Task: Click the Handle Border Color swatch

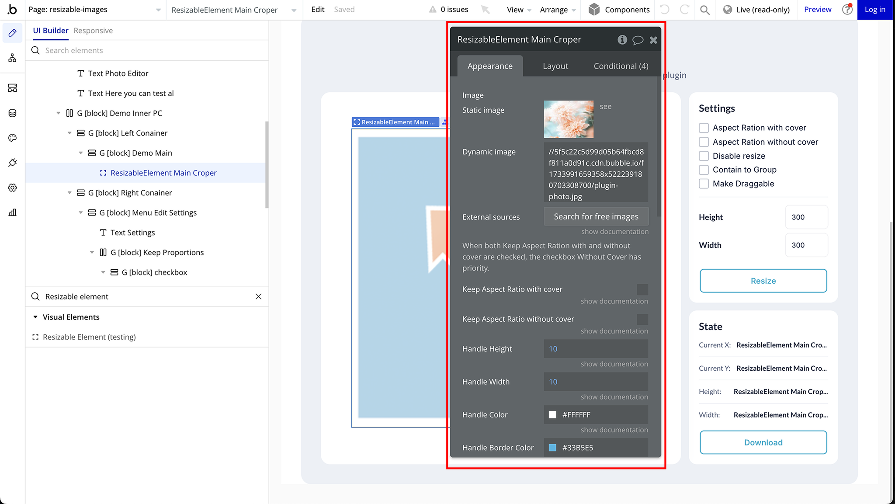Action: [552, 448]
